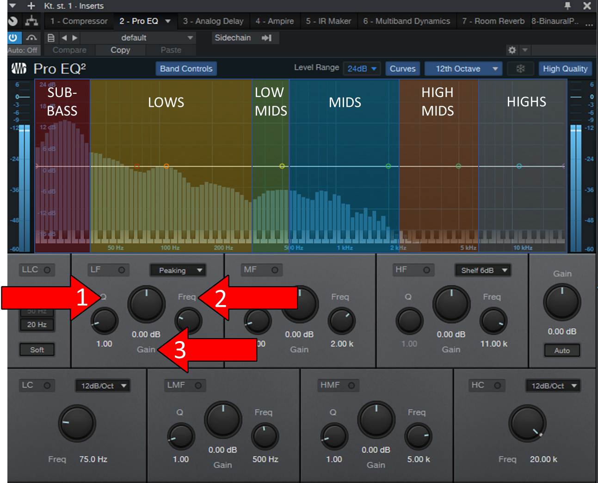Click the Curves button
Viewport: 598px width, 483px height.
403,69
